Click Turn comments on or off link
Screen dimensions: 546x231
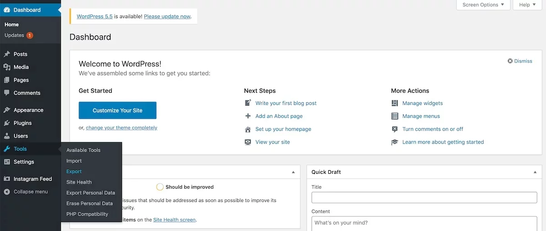point(433,129)
